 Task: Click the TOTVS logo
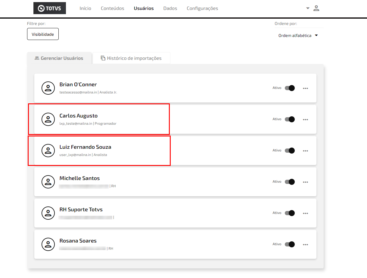click(50, 8)
